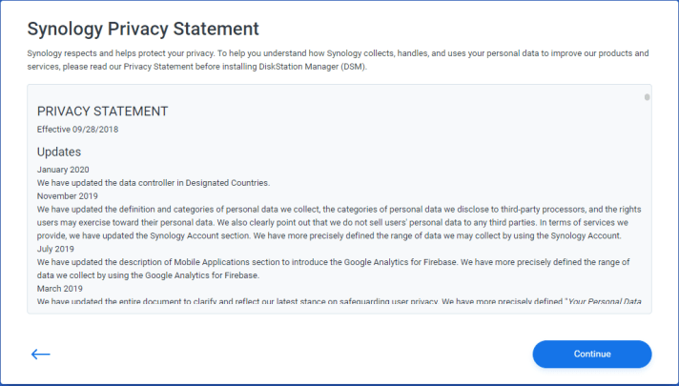Click the privacy statement scrollbar thumb

point(648,97)
